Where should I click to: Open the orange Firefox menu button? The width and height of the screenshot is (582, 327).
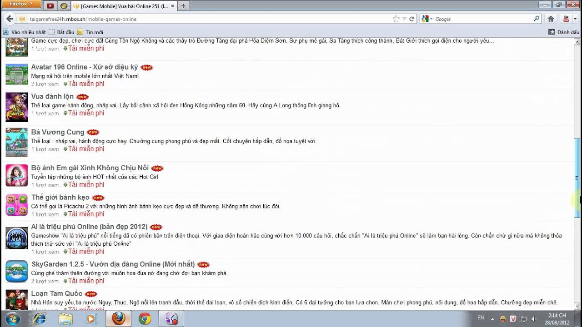(x=22, y=4)
